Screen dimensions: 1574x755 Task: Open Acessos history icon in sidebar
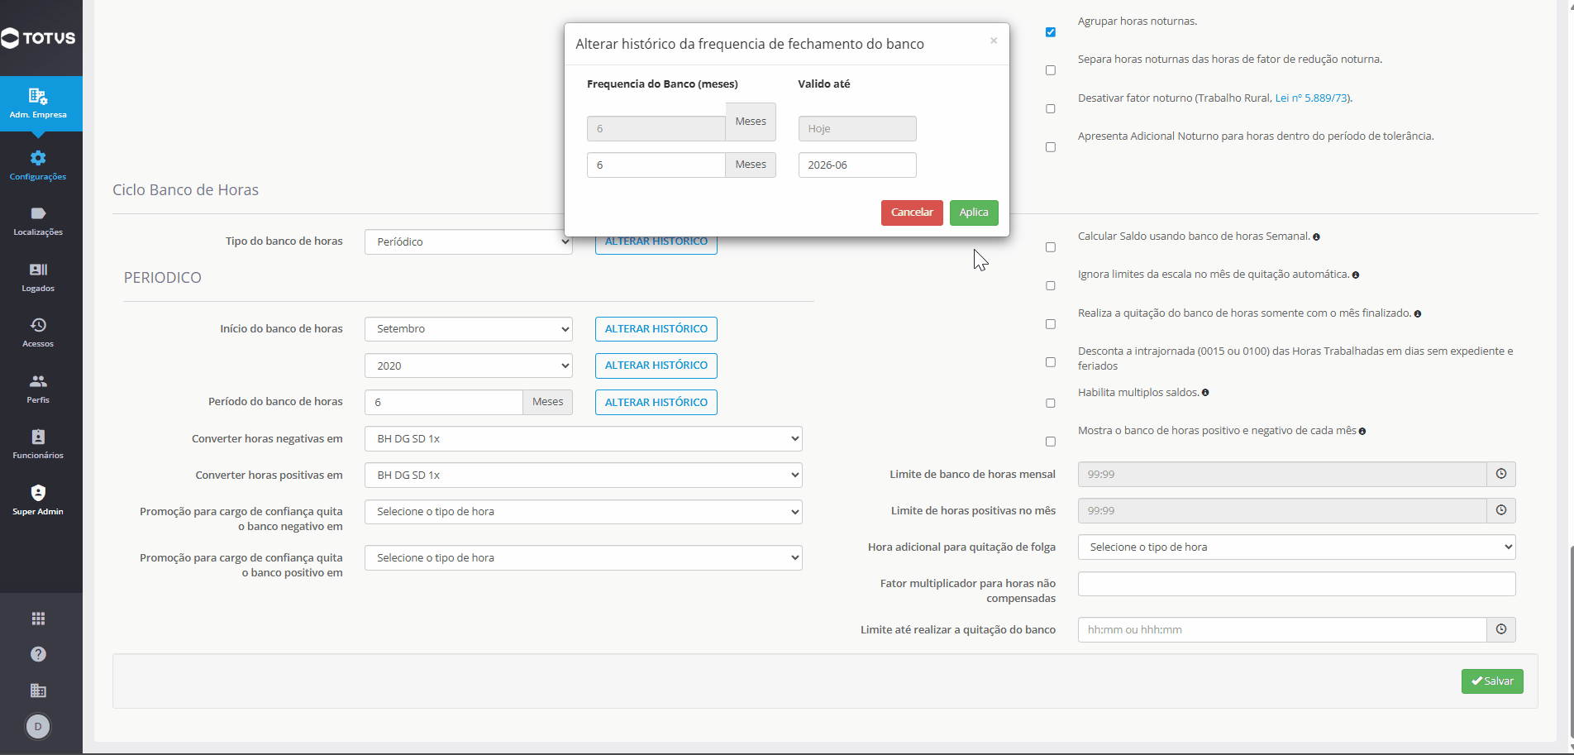(x=38, y=325)
